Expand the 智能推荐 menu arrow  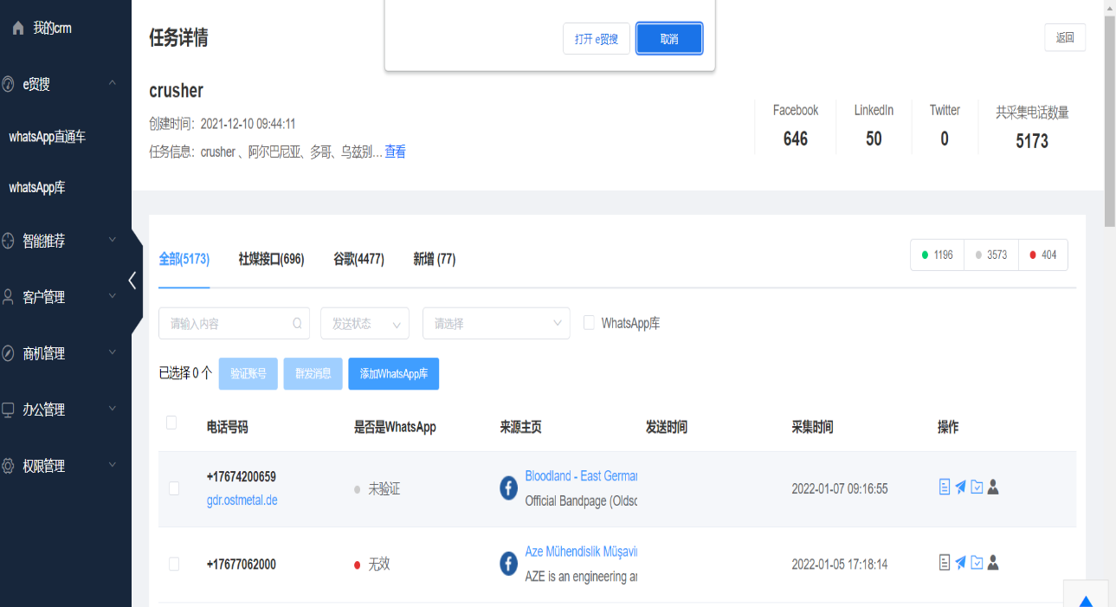tap(113, 240)
